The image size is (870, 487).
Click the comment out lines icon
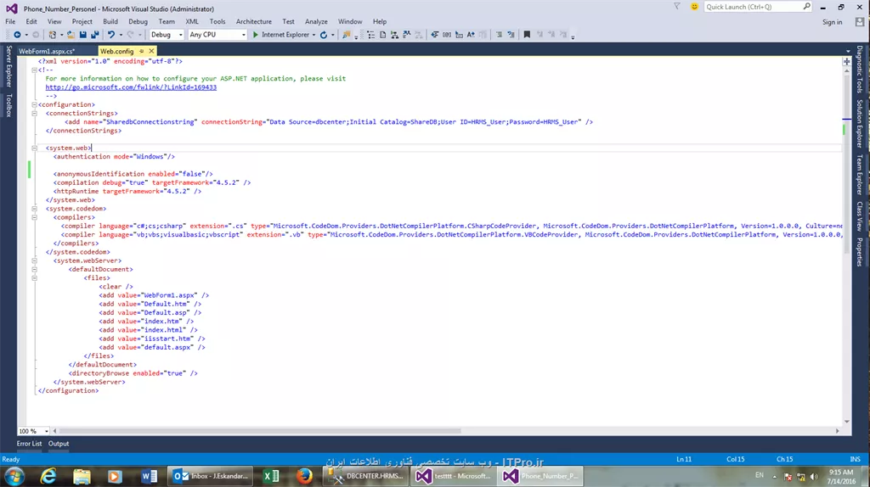point(499,35)
